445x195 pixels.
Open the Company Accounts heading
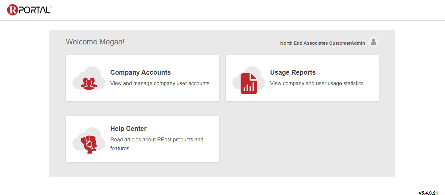(140, 72)
